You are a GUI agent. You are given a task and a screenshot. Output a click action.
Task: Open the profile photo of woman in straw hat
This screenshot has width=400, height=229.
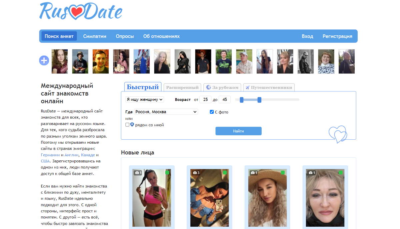(x=267, y=198)
